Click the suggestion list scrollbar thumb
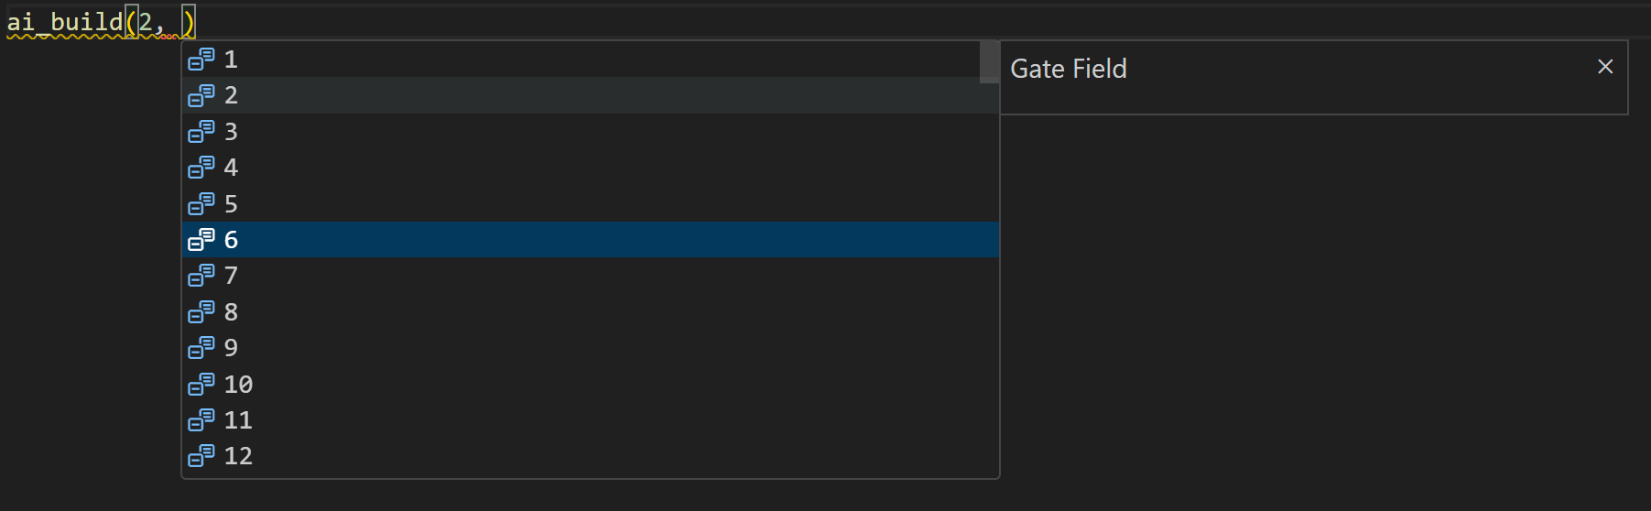 (989, 62)
